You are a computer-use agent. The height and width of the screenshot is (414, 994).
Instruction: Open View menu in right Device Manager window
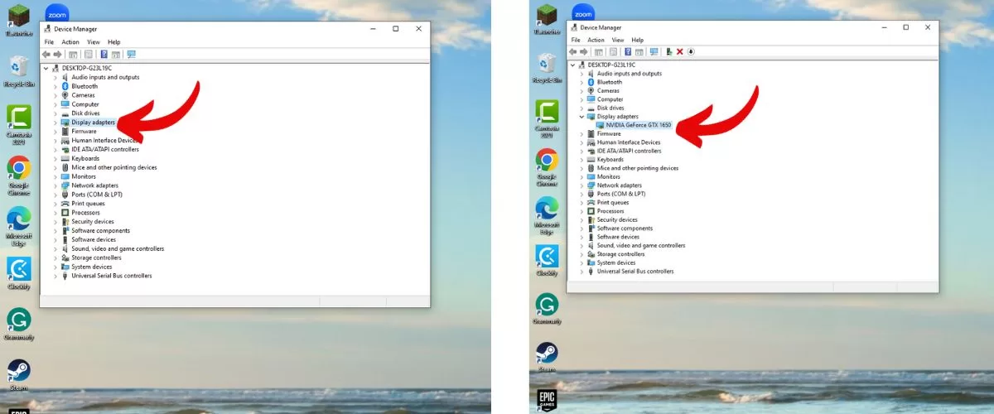tap(618, 40)
